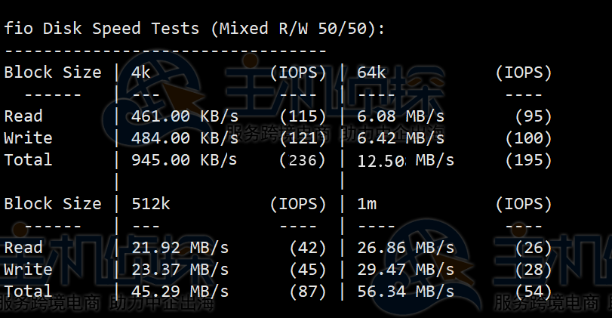Screen dimensions: 612x318
Task: Click the 29.47 MB/s write value
Action: click(405, 270)
